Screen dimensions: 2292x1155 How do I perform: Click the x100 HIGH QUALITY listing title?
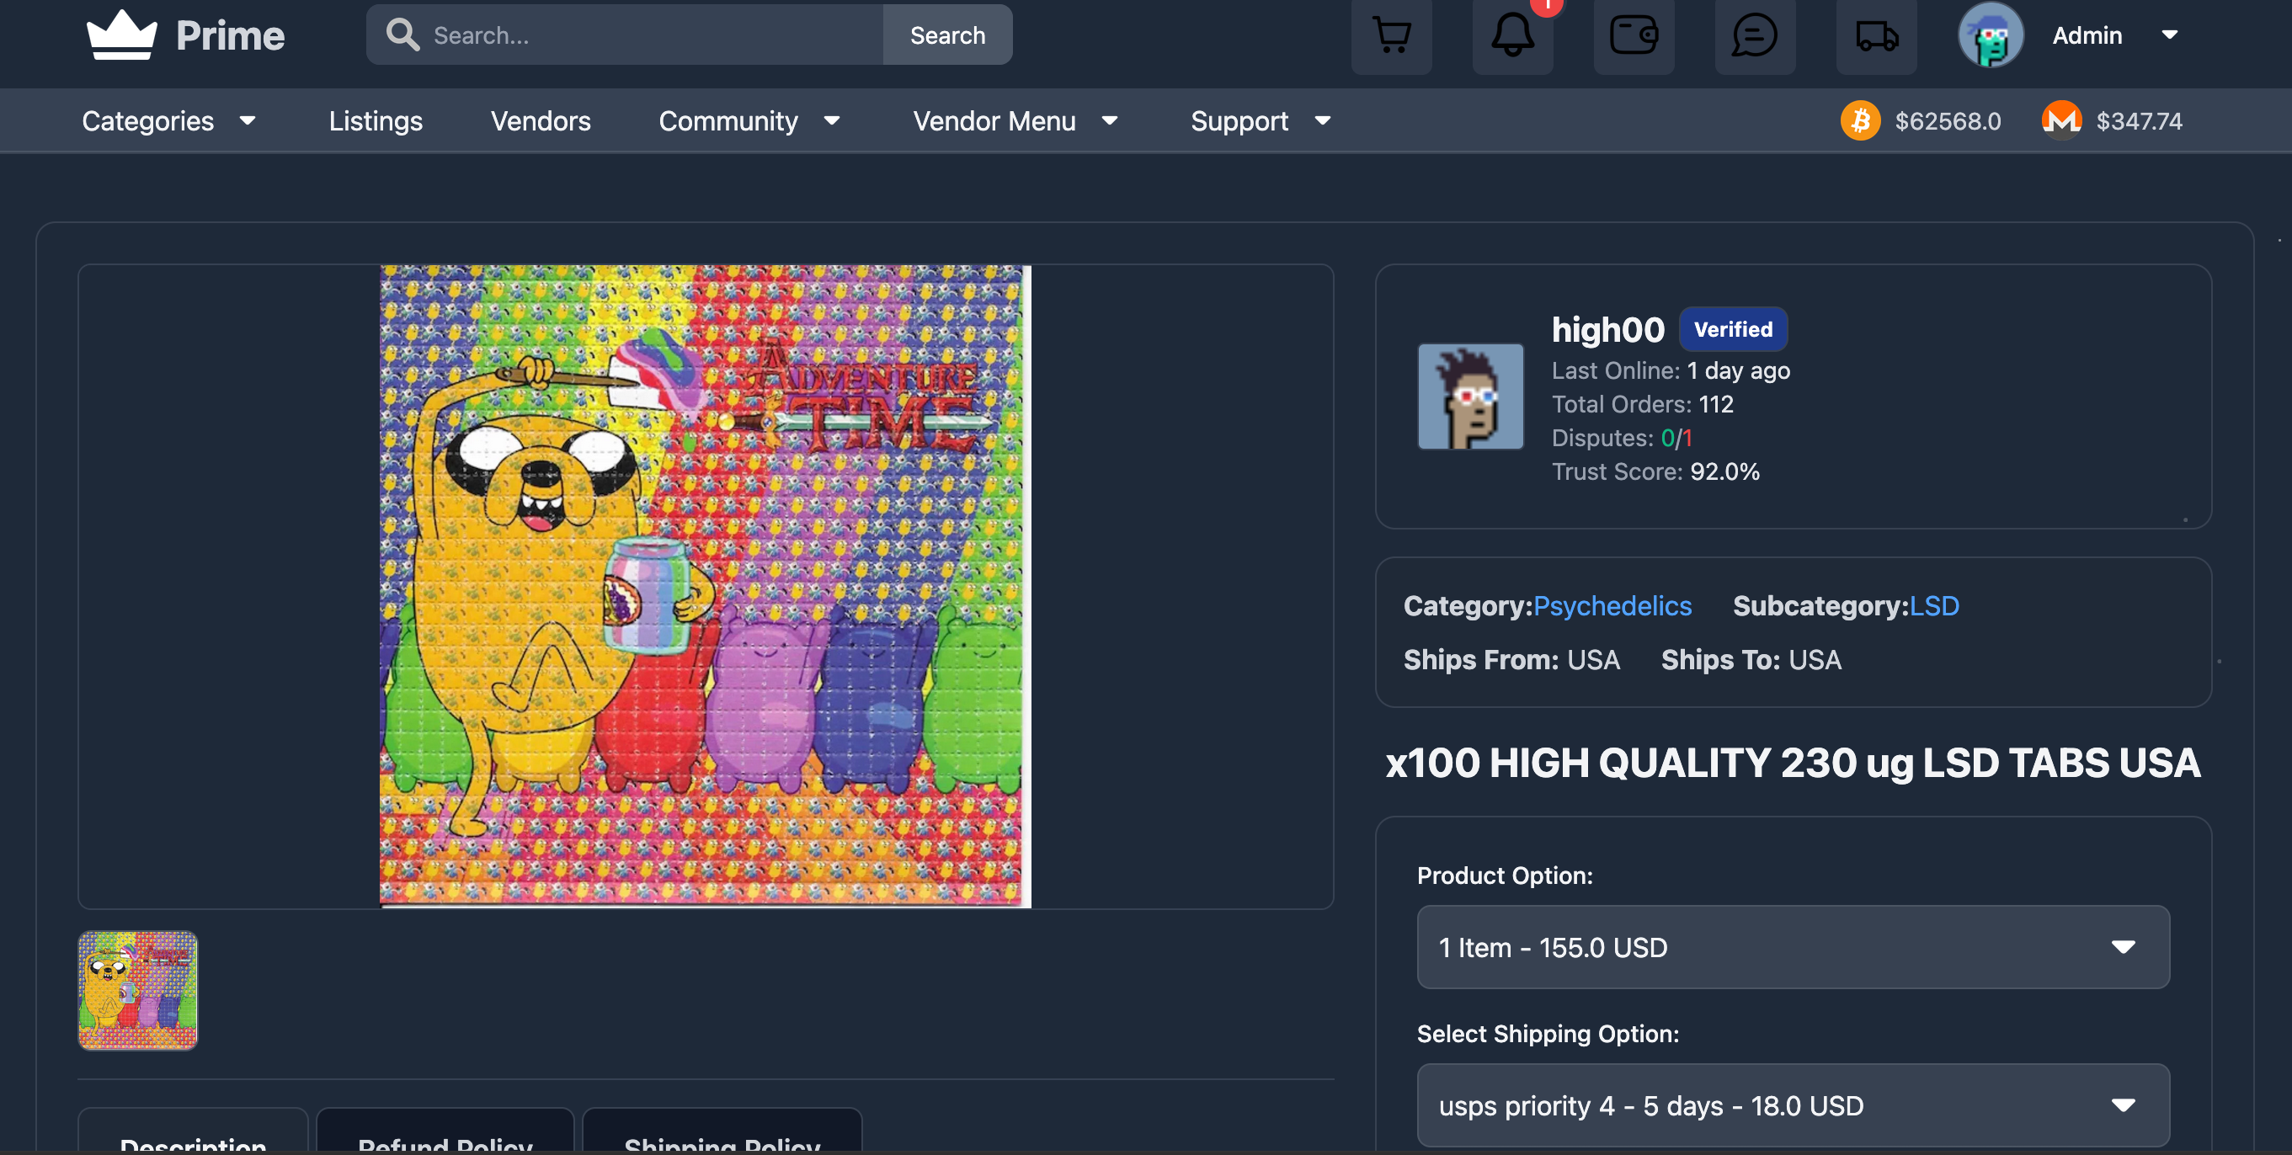1792,763
